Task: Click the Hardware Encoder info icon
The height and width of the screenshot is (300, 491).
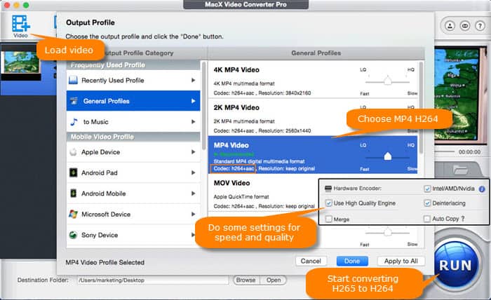Action: (482, 189)
